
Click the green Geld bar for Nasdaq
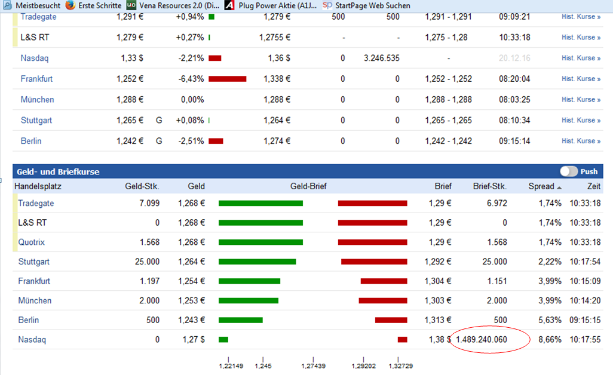pos(223,340)
